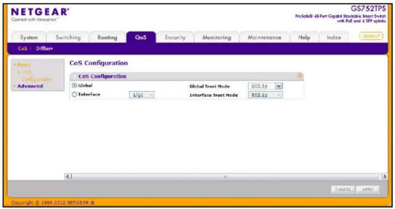Screen dimensions: 395x209
Task: Select the Interface radio button
Action: [74, 94]
